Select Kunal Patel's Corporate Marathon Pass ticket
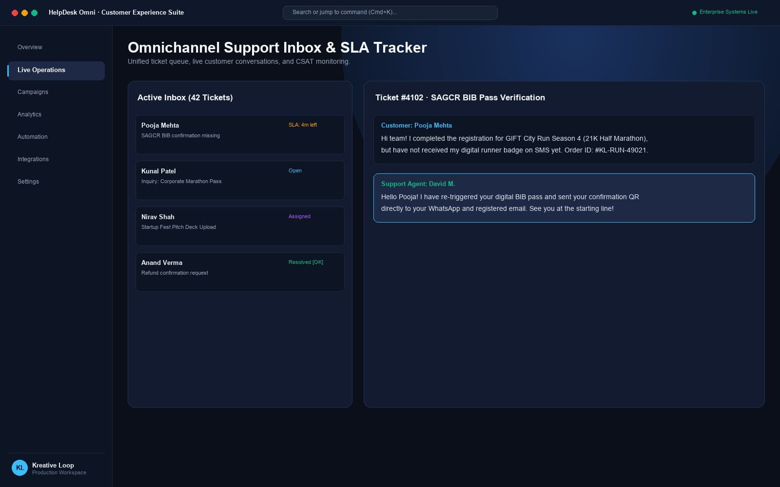 tap(240, 180)
